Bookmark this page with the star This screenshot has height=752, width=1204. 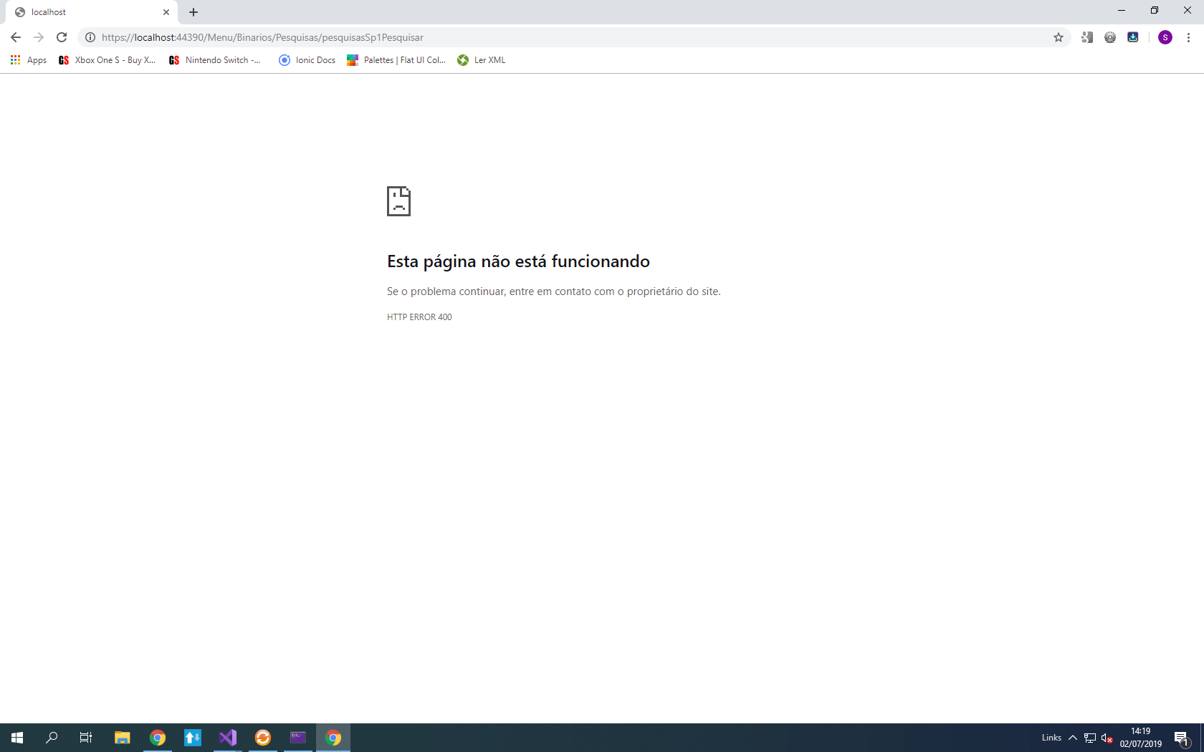pos(1059,37)
